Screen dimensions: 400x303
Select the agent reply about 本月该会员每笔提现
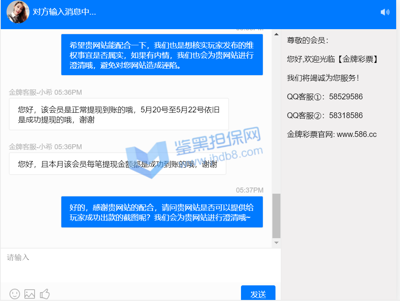[117, 164]
